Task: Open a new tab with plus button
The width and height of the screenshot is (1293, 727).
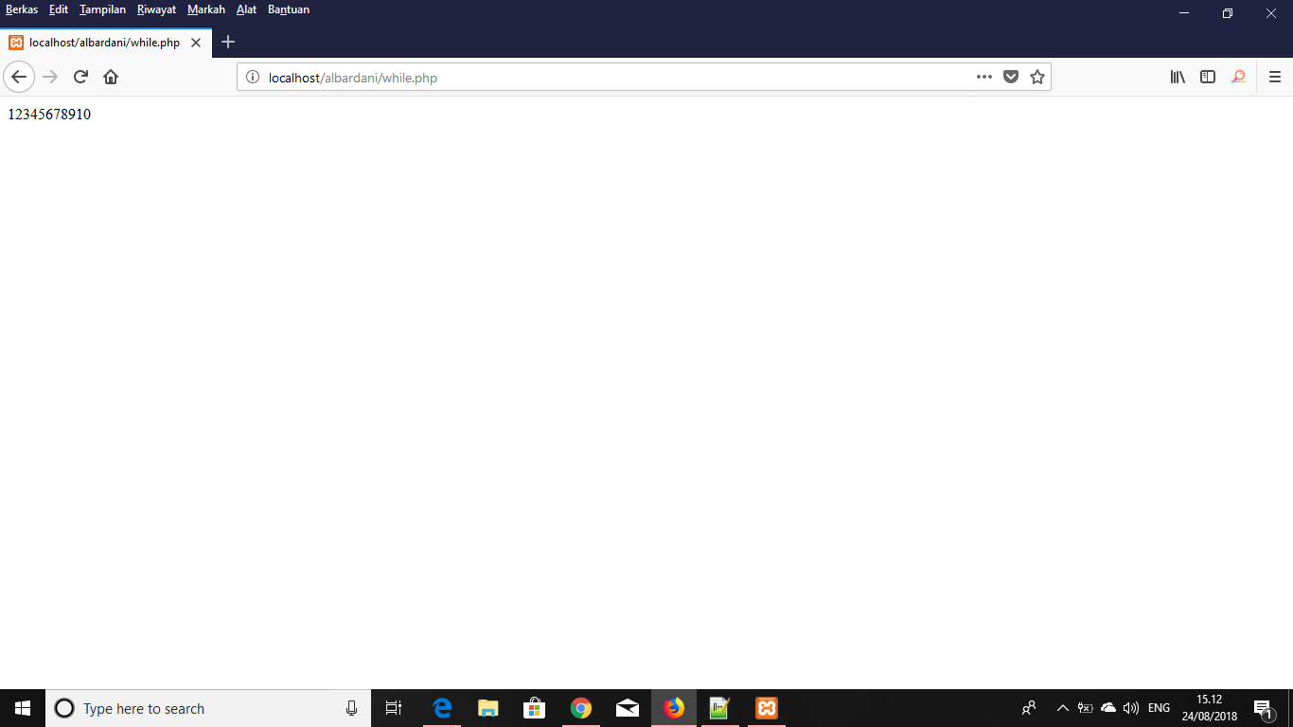Action: coord(228,42)
